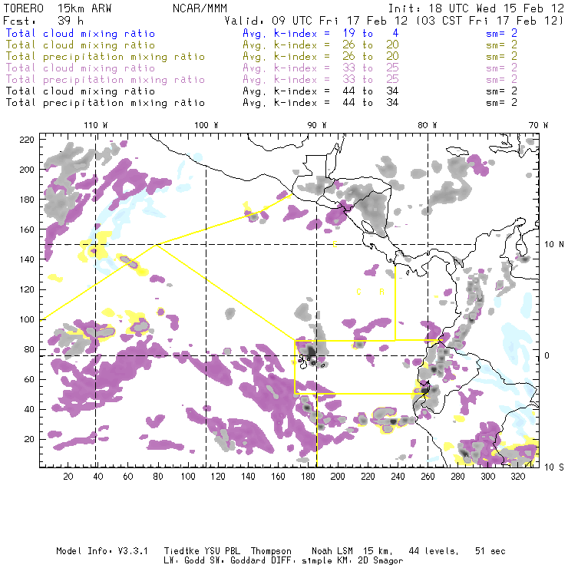
Task: Click the black "Total precipitation mixing ratio" legend entry
Action: 105,103
